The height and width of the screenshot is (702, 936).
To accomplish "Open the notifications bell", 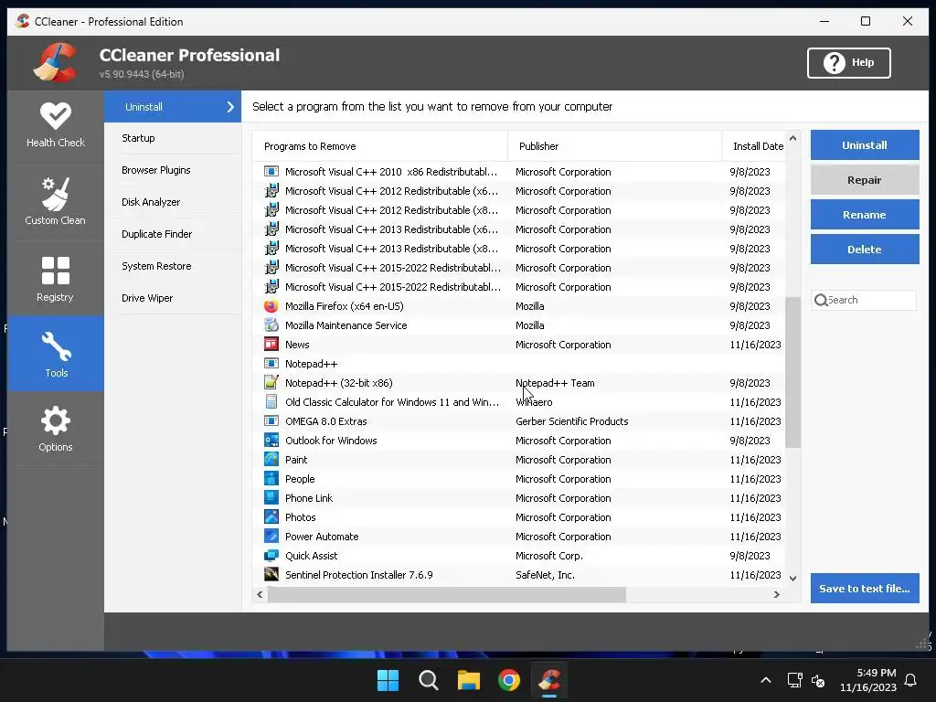I will tap(911, 680).
